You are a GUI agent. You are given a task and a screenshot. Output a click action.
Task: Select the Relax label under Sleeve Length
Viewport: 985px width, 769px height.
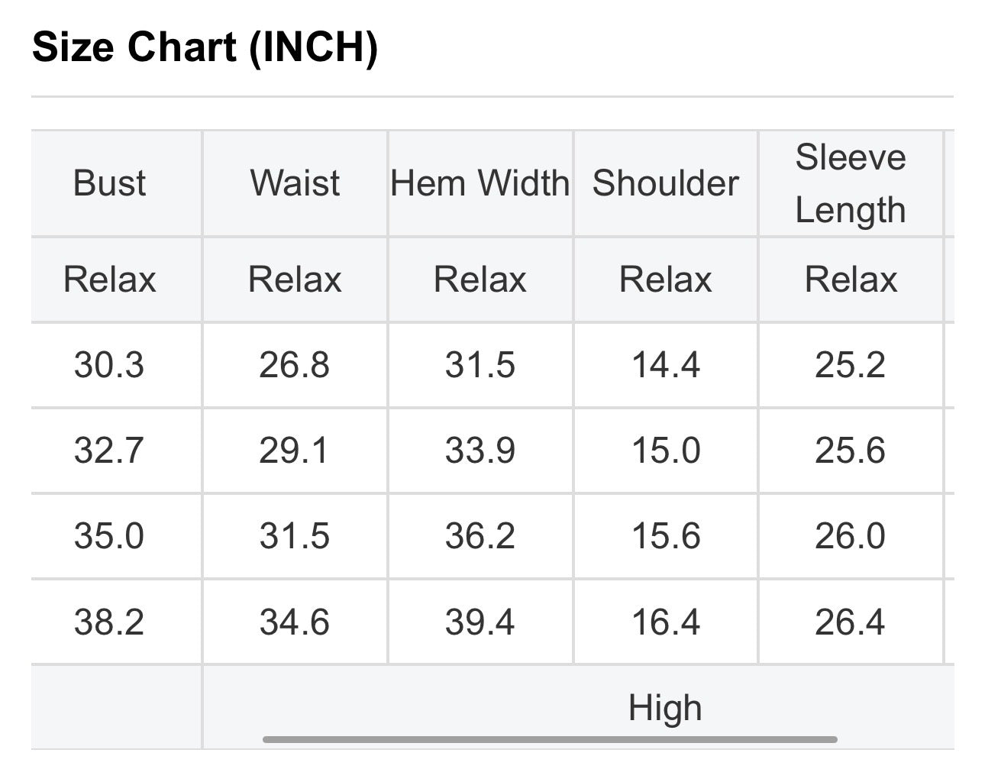click(851, 279)
